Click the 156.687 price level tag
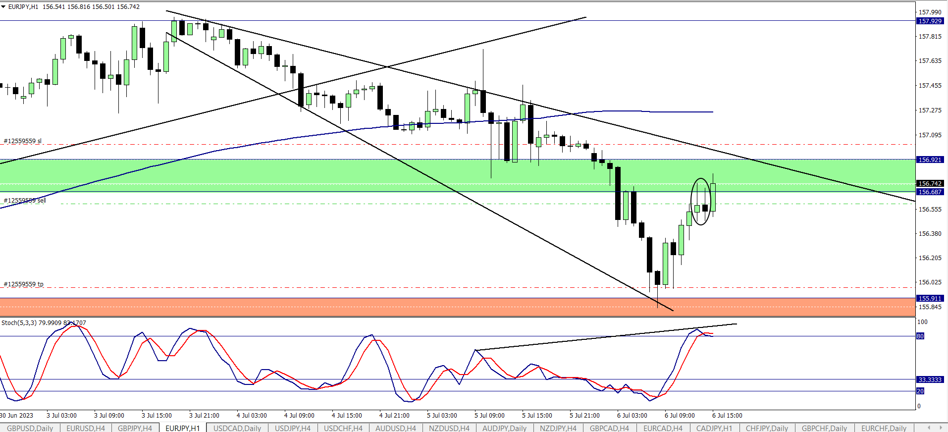This screenshot has height=432, width=948. (x=930, y=192)
